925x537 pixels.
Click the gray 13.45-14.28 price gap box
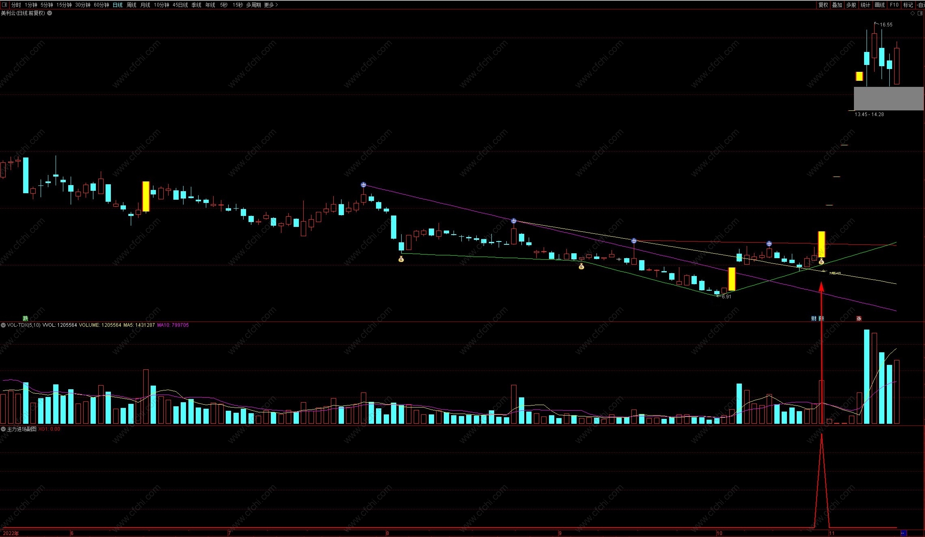pos(888,98)
